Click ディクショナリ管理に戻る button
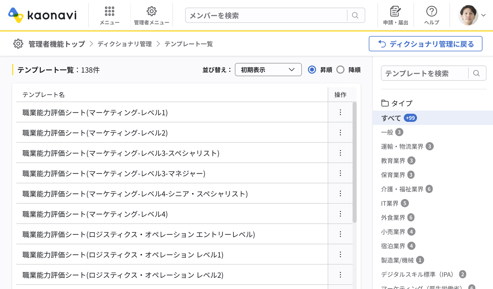 click(425, 44)
